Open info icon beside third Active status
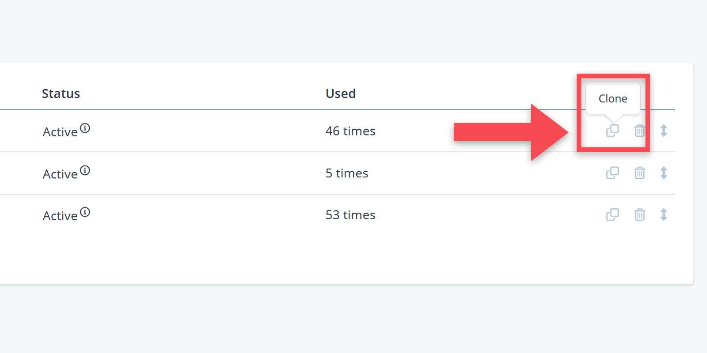This screenshot has width=707, height=353. pos(85,212)
